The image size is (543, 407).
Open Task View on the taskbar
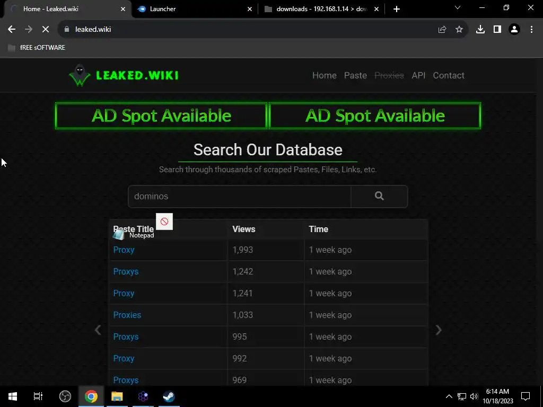click(x=38, y=396)
